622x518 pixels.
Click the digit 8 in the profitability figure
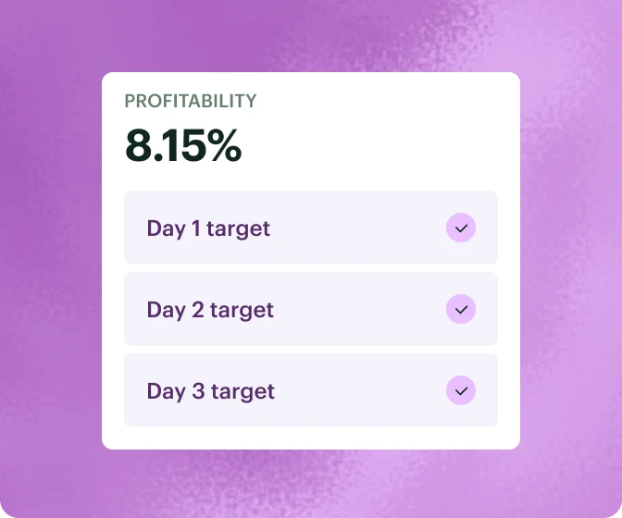(x=138, y=145)
